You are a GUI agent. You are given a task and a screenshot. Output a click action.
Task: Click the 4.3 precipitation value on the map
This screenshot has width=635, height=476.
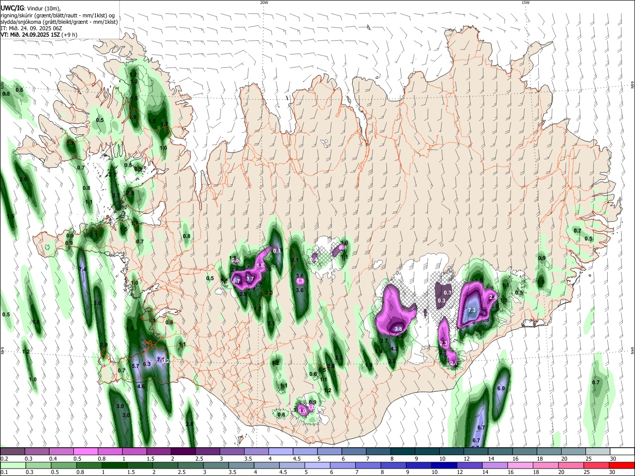(x=395, y=349)
